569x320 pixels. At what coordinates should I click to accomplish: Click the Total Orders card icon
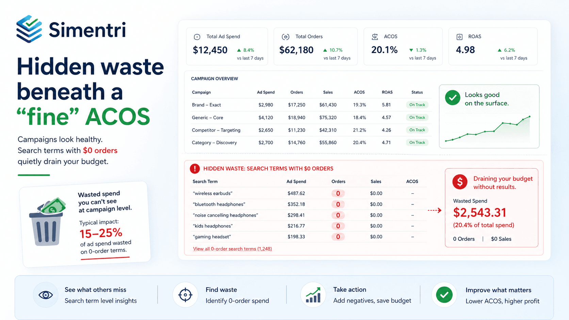(x=286, y=37)
